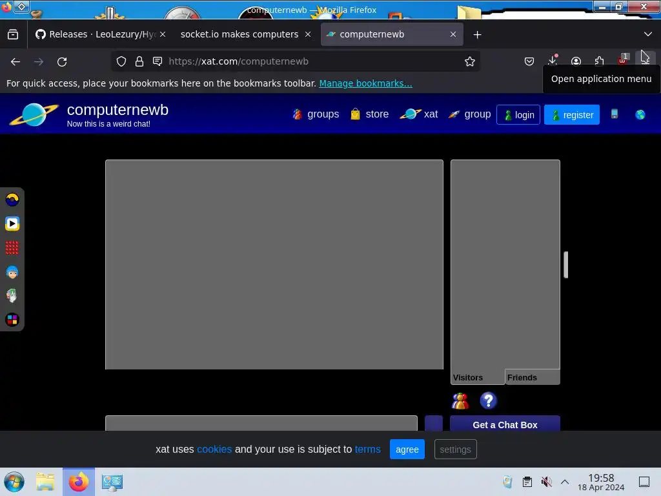Click the small blue button beside chat input
Image resolution: width=661 pixels, height=496 pixels.
pos(433,423)
